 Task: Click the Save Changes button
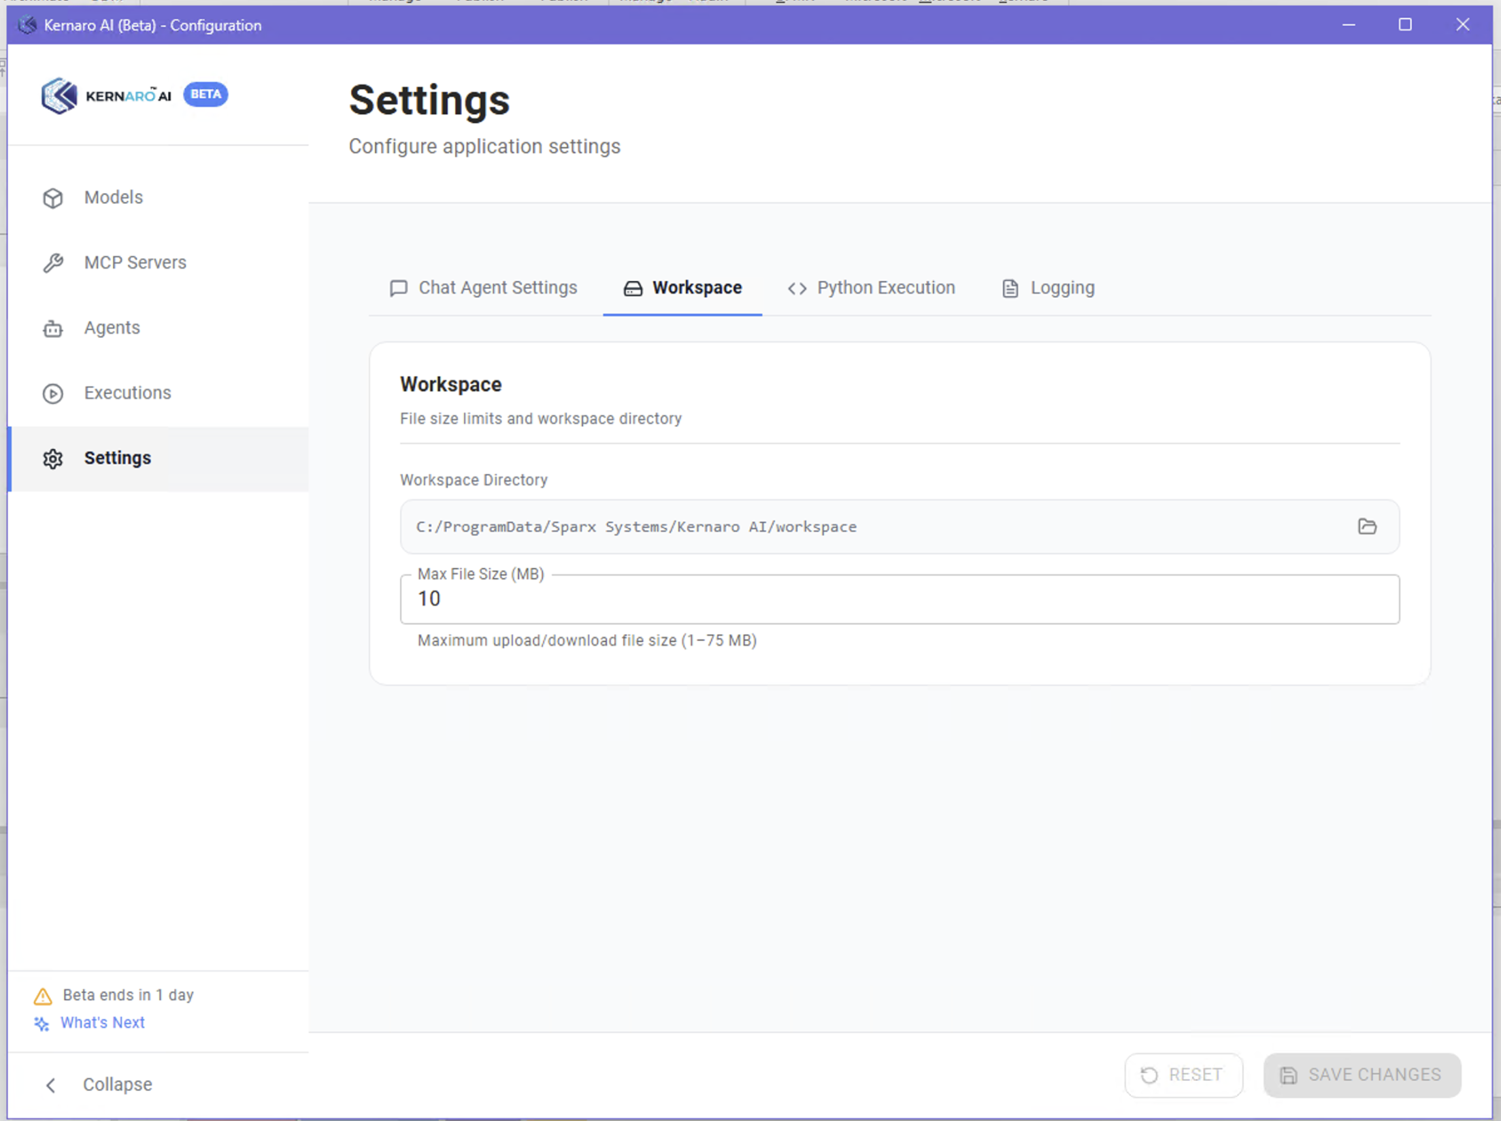coord(1362,1075)
